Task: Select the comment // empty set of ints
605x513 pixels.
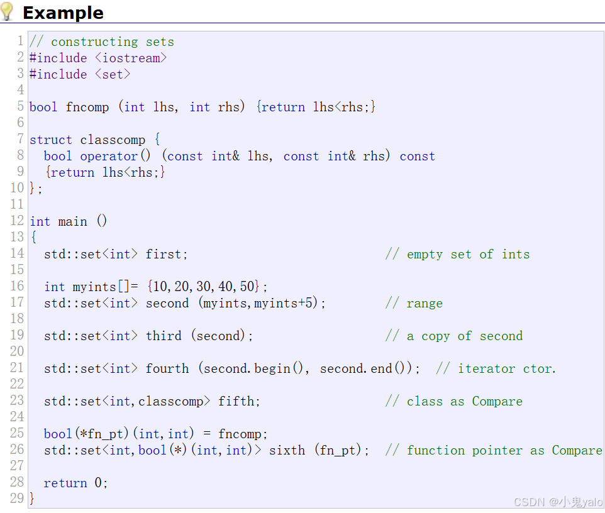Action: [459, 253]
